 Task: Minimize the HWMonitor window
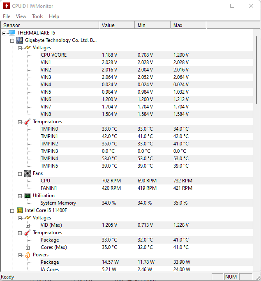tap(213, 6)
